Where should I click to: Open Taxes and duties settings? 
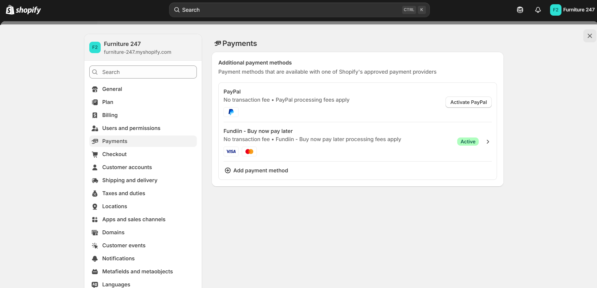(124, 193)
